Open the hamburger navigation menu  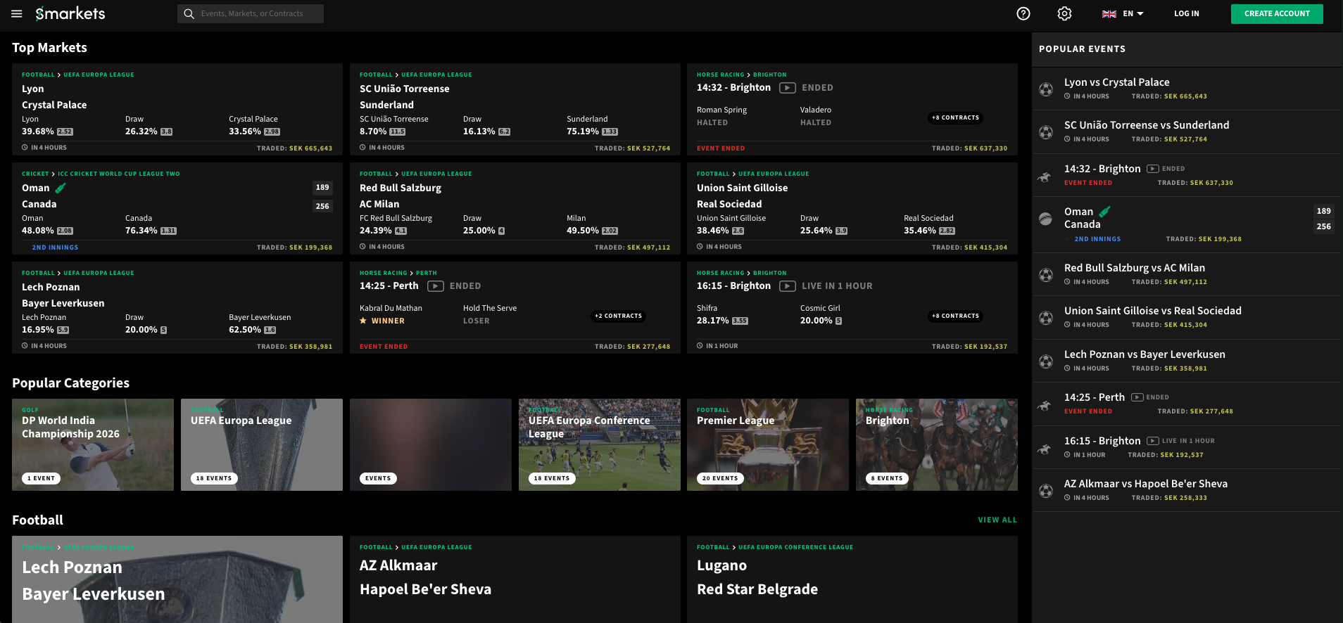pyautogui.click(x=17, y=13)
